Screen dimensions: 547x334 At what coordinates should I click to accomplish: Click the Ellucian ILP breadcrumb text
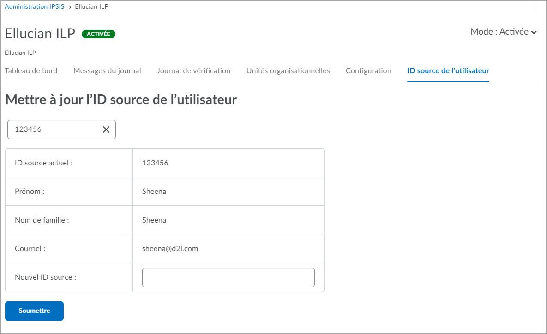92,6
